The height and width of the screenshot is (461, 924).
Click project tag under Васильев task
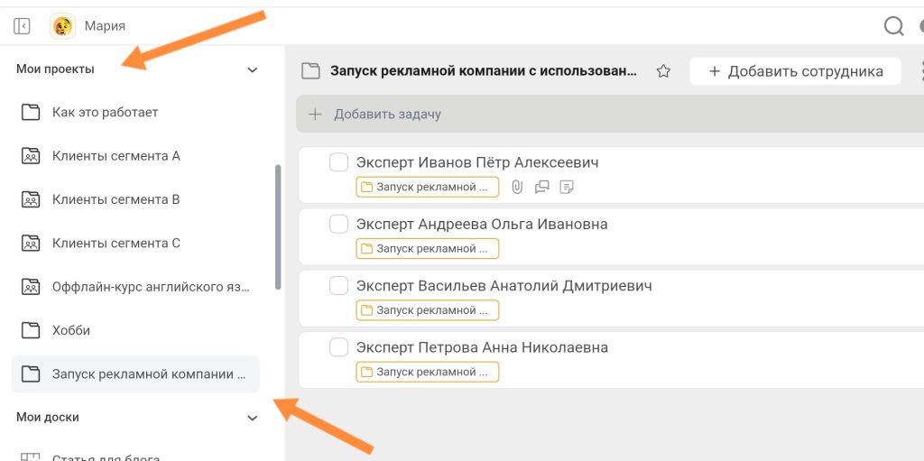click(427, 310)
